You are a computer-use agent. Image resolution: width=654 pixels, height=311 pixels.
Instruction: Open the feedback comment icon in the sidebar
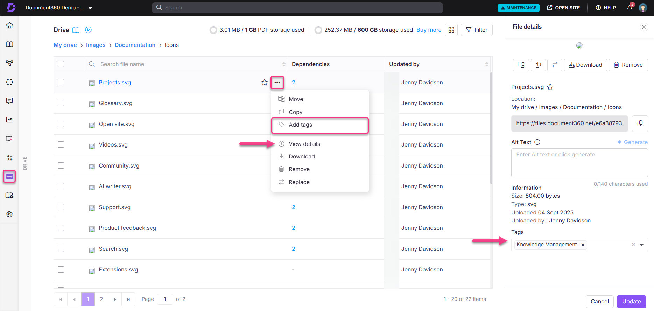[9, 101]
